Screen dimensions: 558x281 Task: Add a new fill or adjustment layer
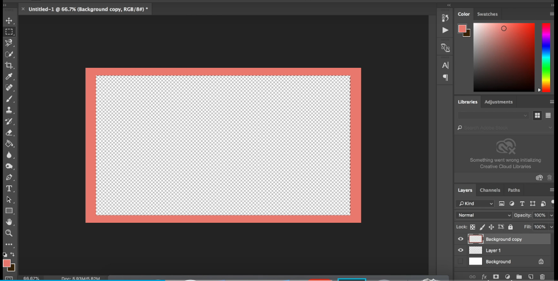[508, 276]
